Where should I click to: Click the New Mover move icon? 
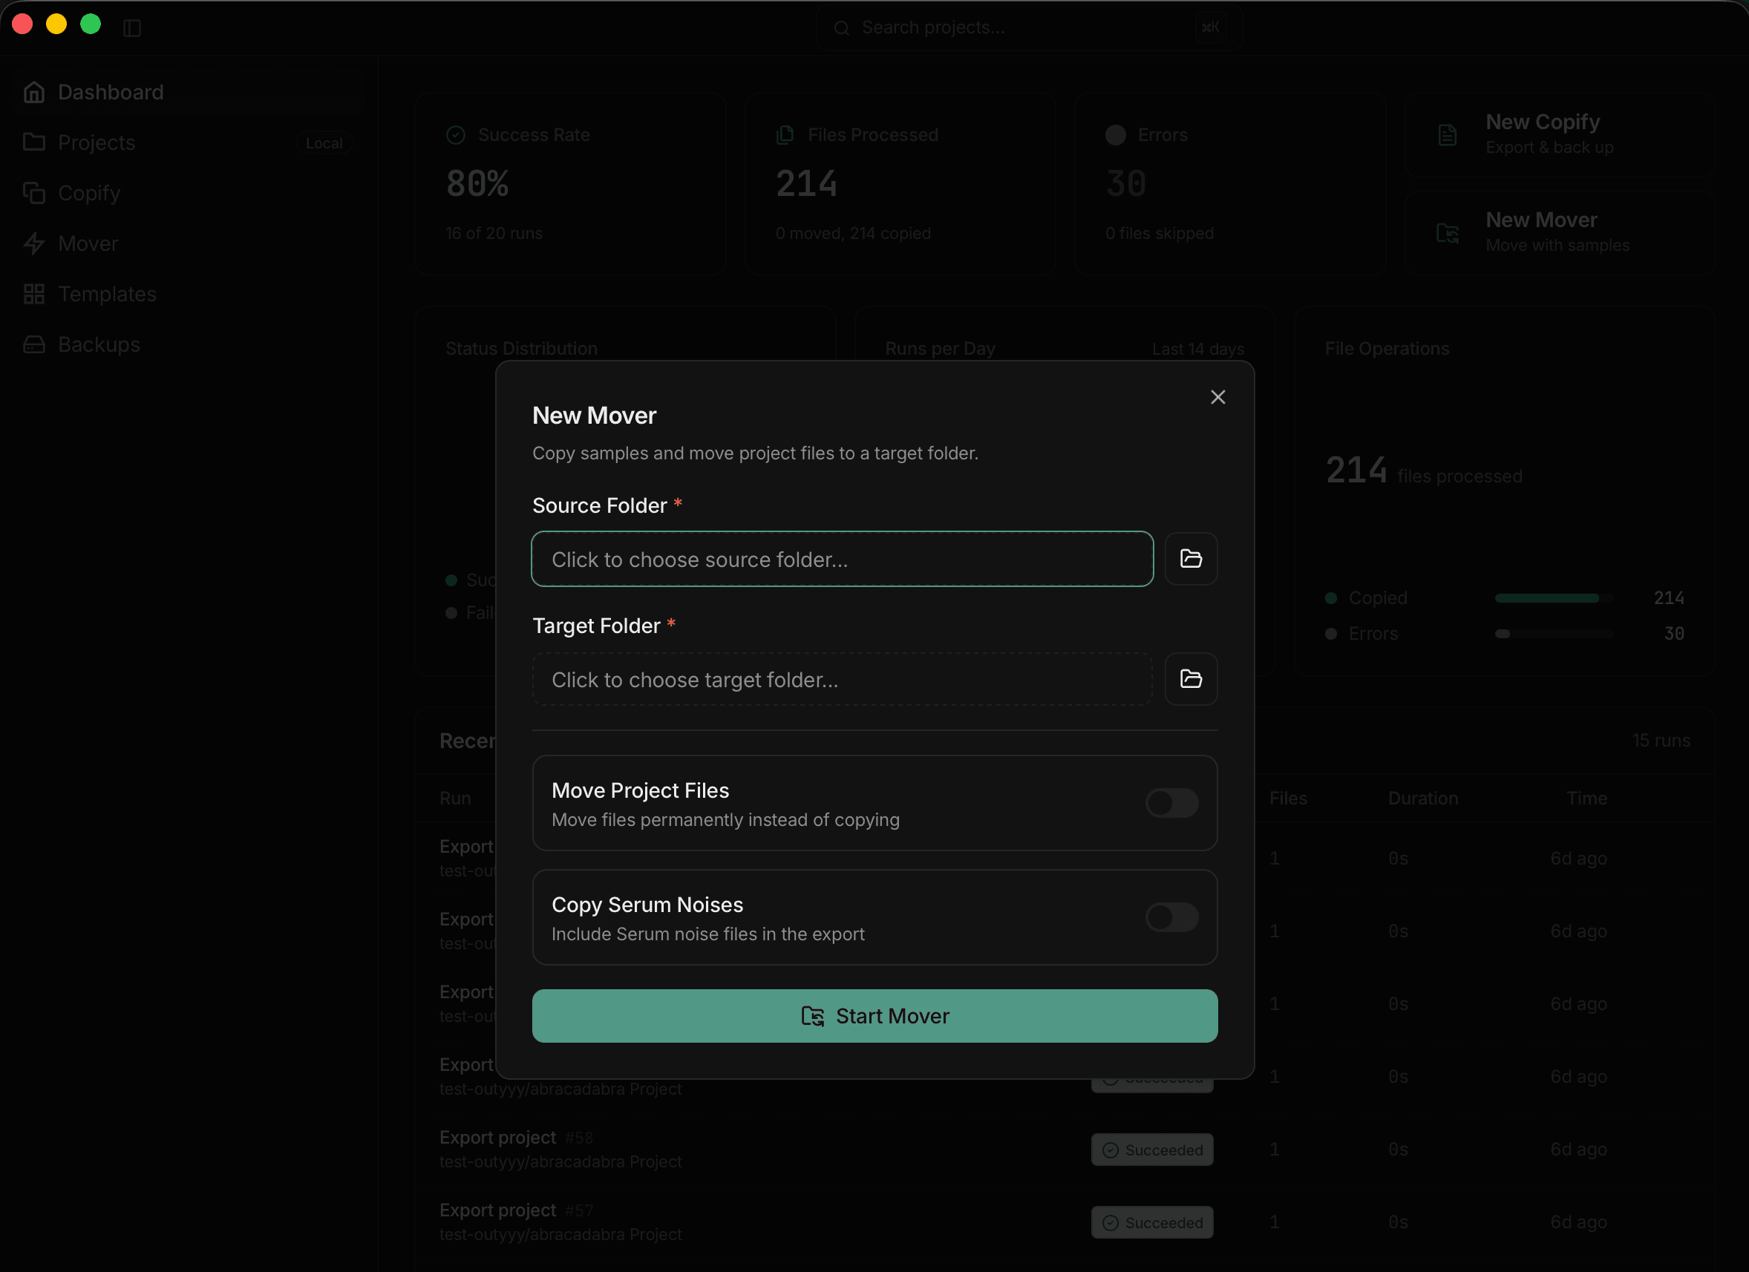pyautogui.click(x=1447, y=233)
